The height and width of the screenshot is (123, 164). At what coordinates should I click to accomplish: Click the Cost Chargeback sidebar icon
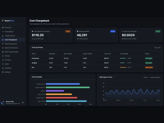point(3,40)
